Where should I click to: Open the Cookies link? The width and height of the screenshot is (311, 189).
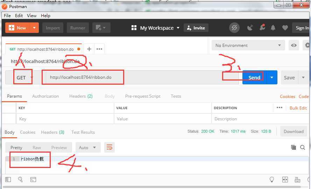(x=288, y=97)
